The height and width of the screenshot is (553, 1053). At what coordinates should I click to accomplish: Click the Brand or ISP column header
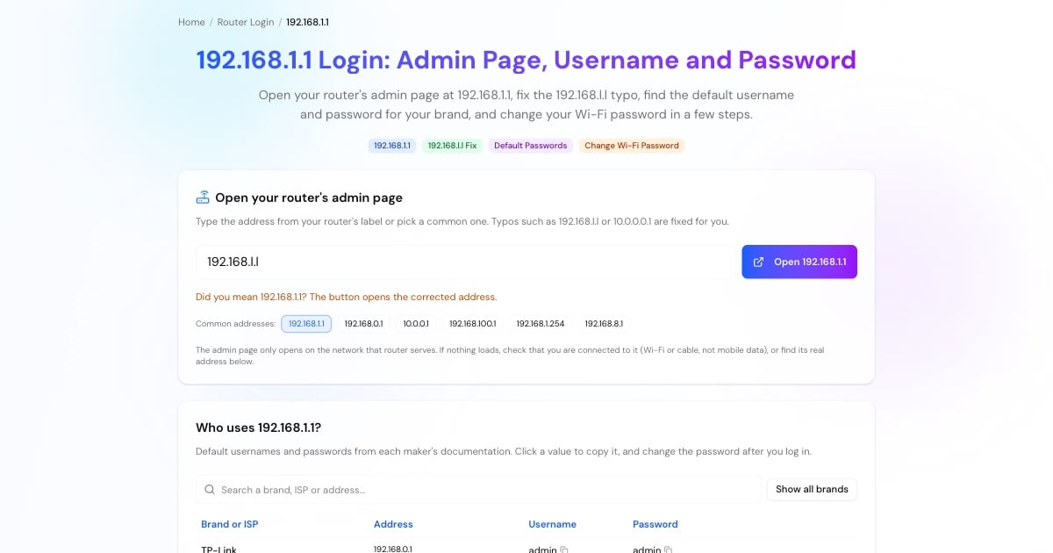pos(230,524)
